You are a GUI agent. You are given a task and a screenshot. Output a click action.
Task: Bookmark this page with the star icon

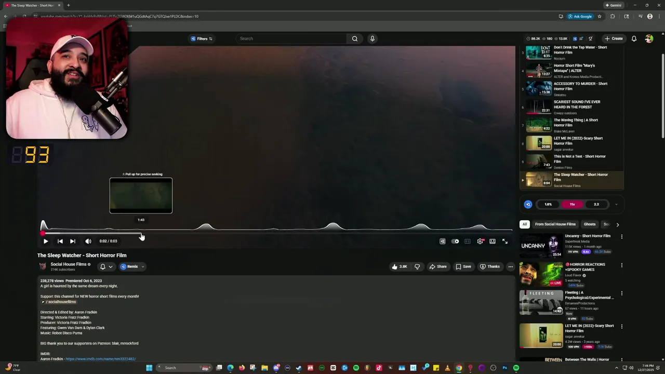(600, 16)
